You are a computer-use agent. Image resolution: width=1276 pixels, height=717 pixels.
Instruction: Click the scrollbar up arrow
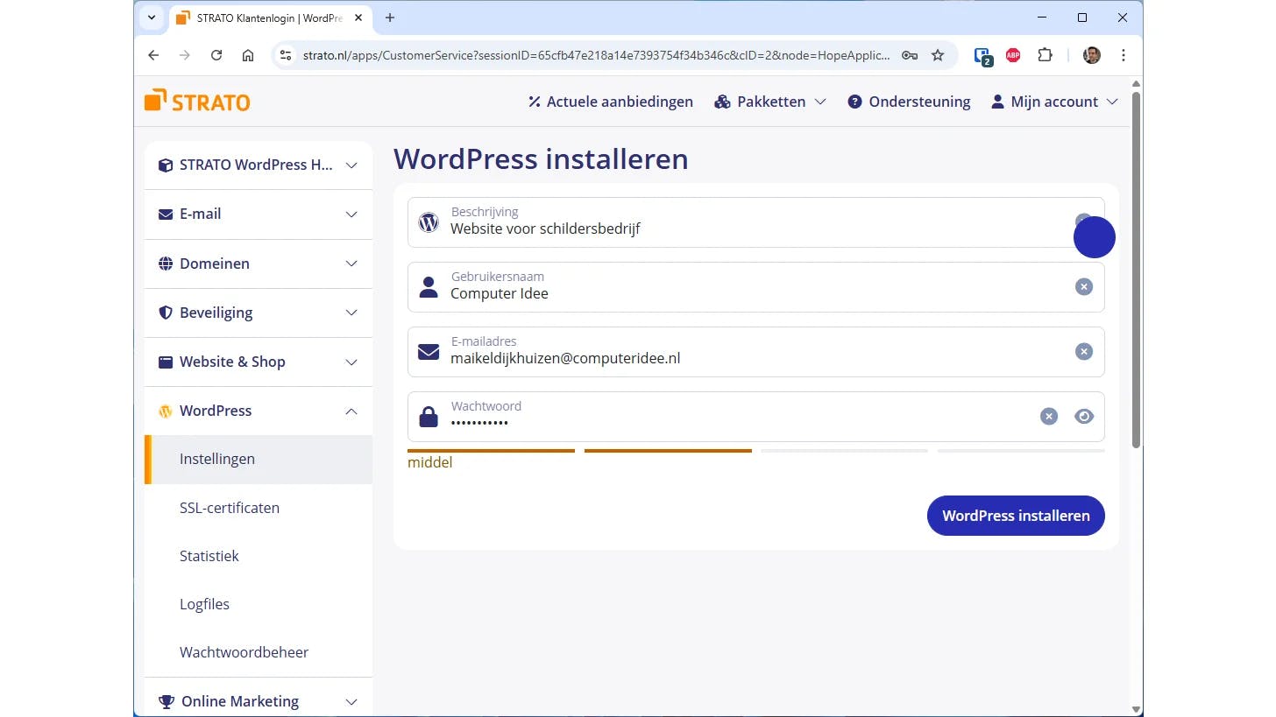(x=1137, y=84)
